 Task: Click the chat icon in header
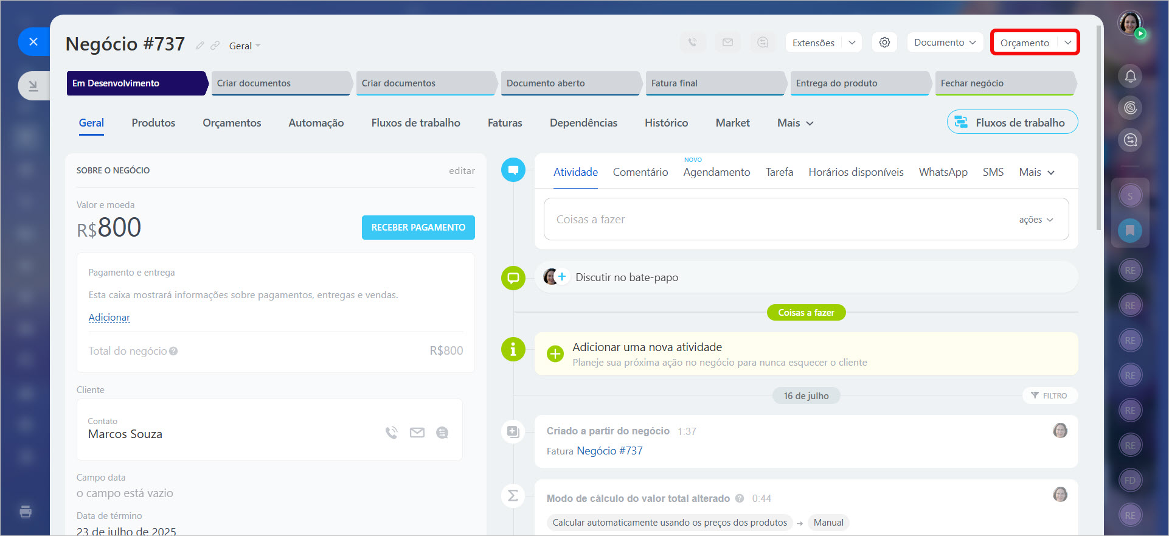pos(763,43)
